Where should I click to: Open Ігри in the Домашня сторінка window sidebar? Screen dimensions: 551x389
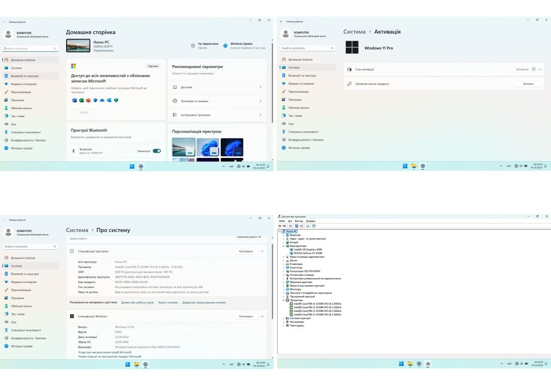point(30,124)
